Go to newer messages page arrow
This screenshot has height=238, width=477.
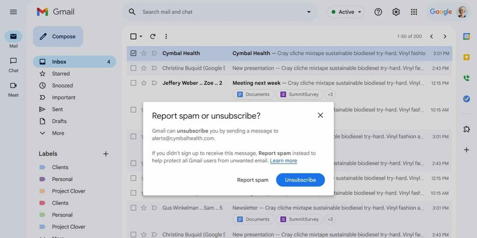(x=431, y=36)
